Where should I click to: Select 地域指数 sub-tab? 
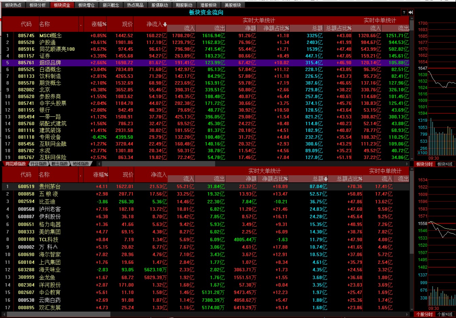tap(81, 164)
